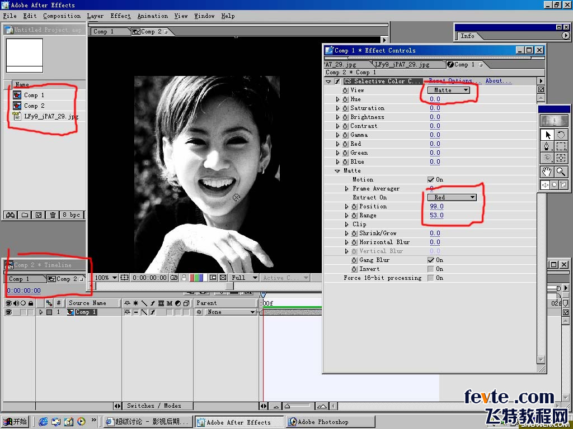Toggle title-action safe icon in viewer
The image size is (573, 429).
[125, 278]
